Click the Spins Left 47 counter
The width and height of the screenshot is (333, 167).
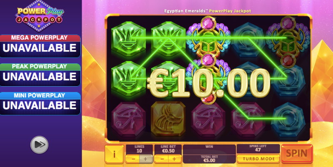(x=258, y=149)
